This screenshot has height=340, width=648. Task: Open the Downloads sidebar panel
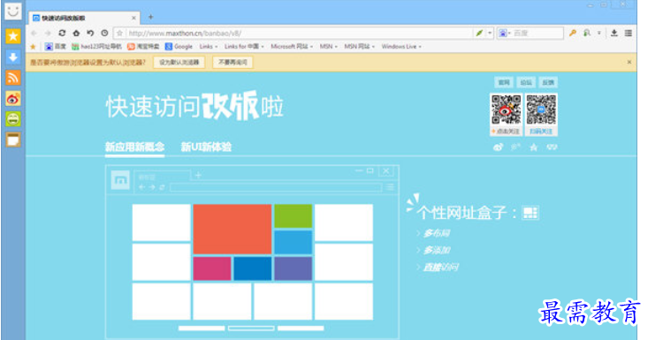tap(13, 57)
